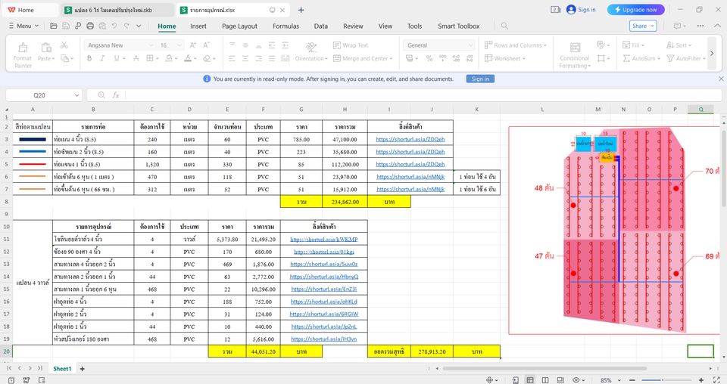Open a new tab with plus icon
Viewport: 727px width, 384px height.
301,10
